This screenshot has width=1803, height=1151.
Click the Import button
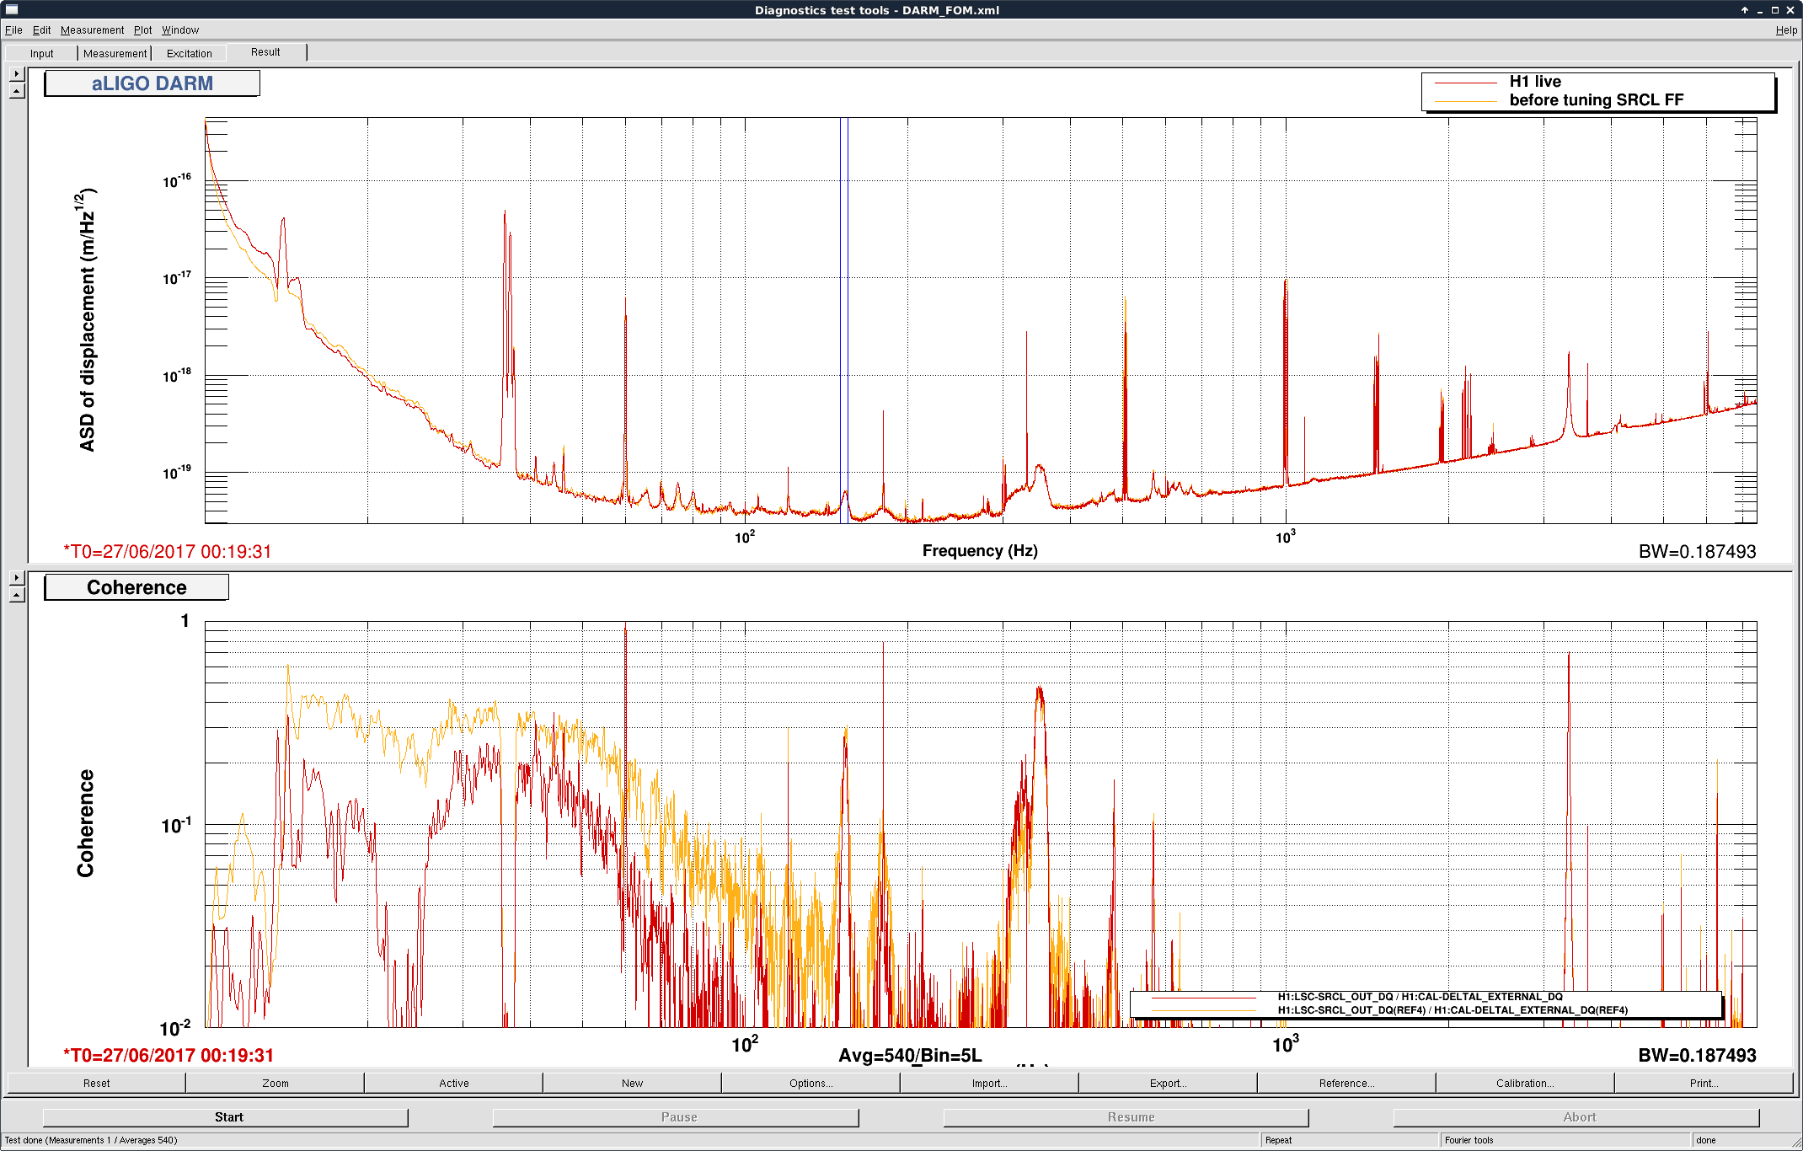[x=990, y=1084]
